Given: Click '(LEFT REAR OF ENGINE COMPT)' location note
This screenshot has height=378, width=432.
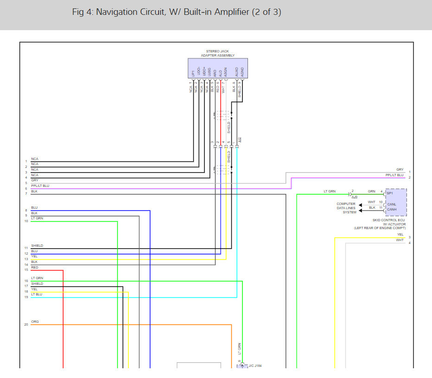Looking at the screenshot, I should (380, 228).
